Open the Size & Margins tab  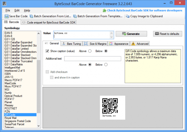point(95,44)
